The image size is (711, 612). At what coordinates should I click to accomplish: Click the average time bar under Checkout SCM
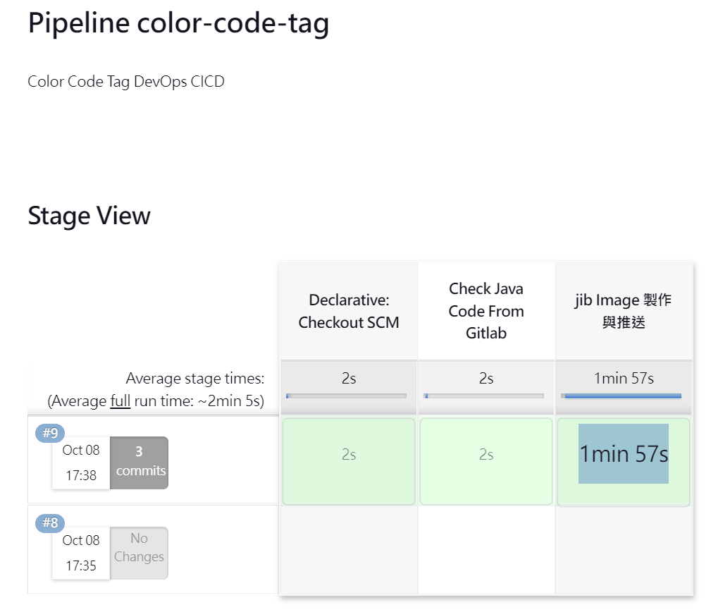pyautogui.click(x=346, y=396)
